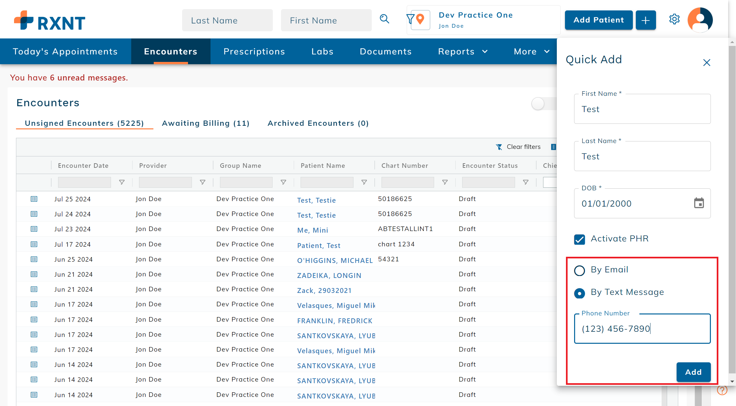Click inside the Phone Number field

click(642, 329)
